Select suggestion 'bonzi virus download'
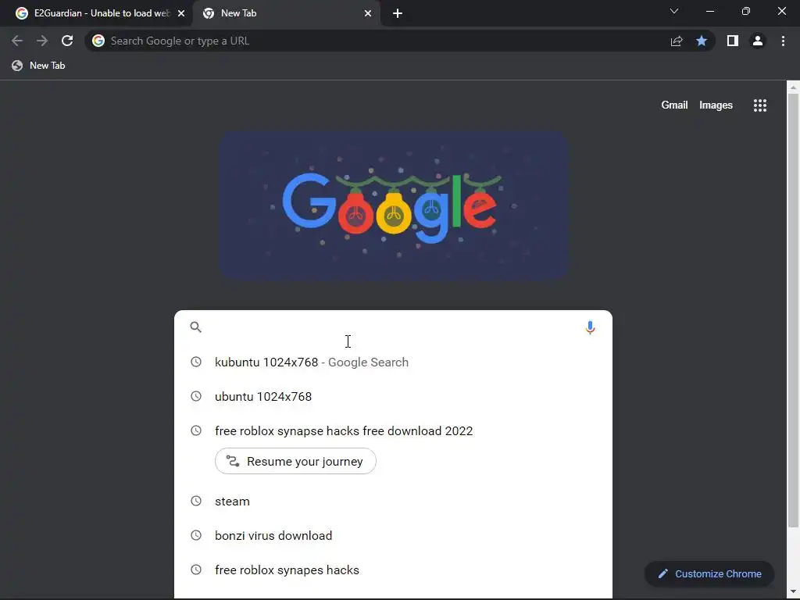Screen dimensions: 800x600 [393, 535]
